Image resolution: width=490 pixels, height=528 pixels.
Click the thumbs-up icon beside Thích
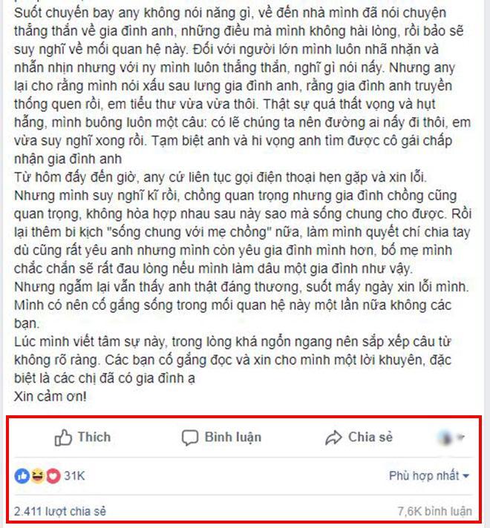pyautogui.click(x=63, y=438)
